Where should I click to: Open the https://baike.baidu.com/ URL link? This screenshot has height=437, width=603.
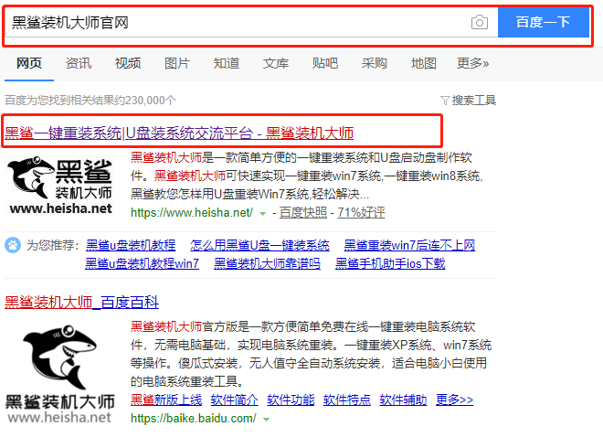pyautogui.click(x=194, y=418)
